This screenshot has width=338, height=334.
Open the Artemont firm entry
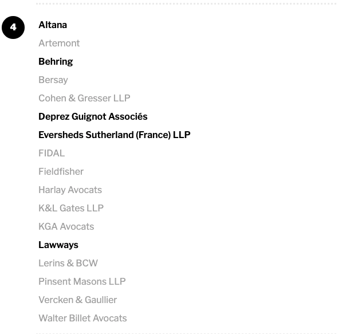[59, 44]
